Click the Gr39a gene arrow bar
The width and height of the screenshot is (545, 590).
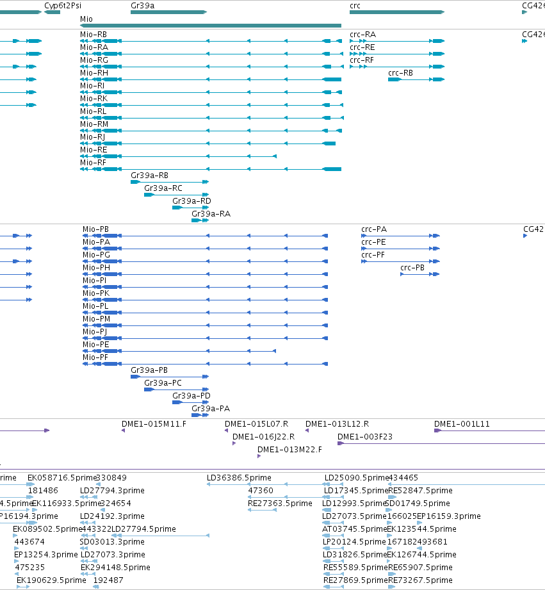169,12
